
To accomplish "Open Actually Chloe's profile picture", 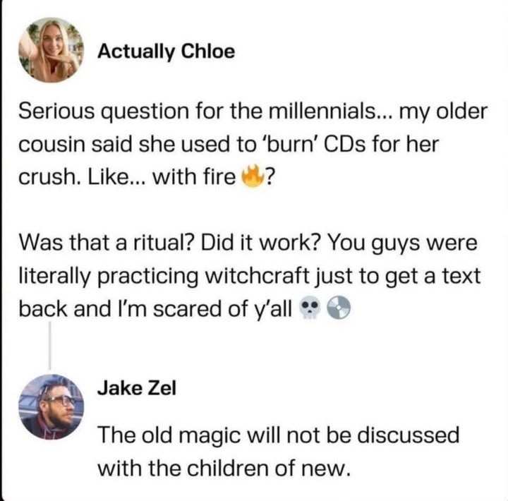I will [50, 50].
